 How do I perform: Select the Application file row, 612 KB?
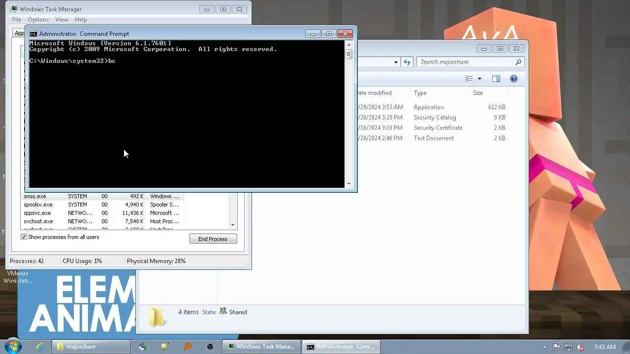pyautogui.click(x=432, y=107)
